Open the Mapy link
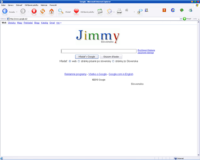Image resolution: width=200 pixels, height=160 pixels. pyautogui.click(x=20, y=23)
